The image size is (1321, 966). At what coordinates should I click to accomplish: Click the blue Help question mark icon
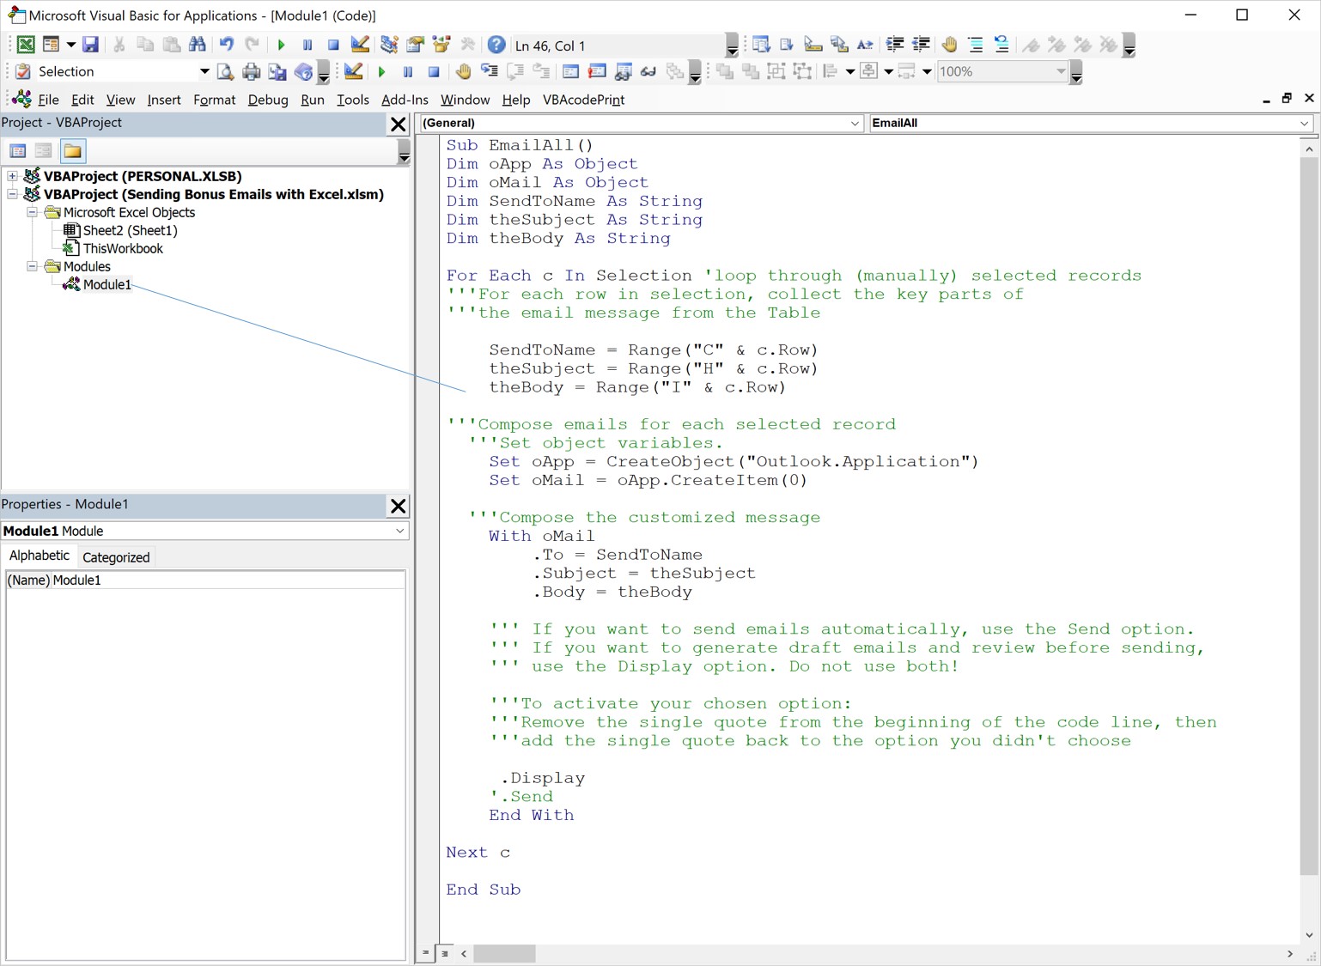click(496, 45)
